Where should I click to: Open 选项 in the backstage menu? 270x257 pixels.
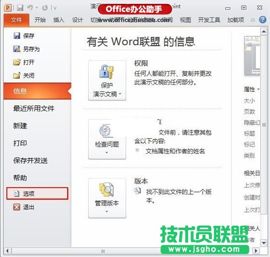[x=38, y=194]
